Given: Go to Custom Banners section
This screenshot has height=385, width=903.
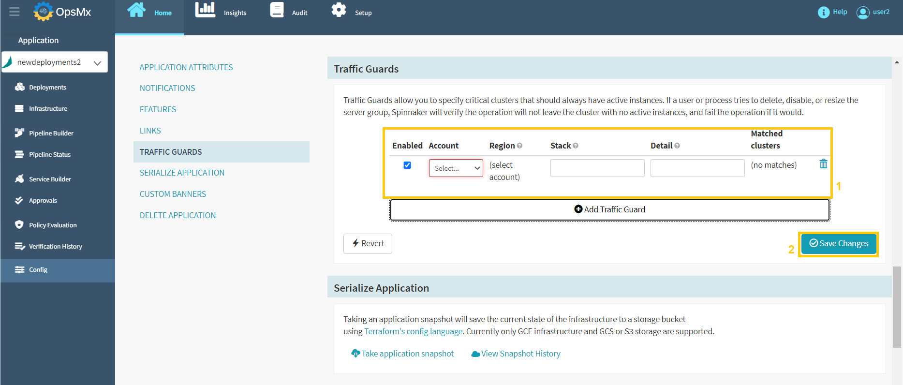Looking at the screenshot, I should click(x=173, y=194).
